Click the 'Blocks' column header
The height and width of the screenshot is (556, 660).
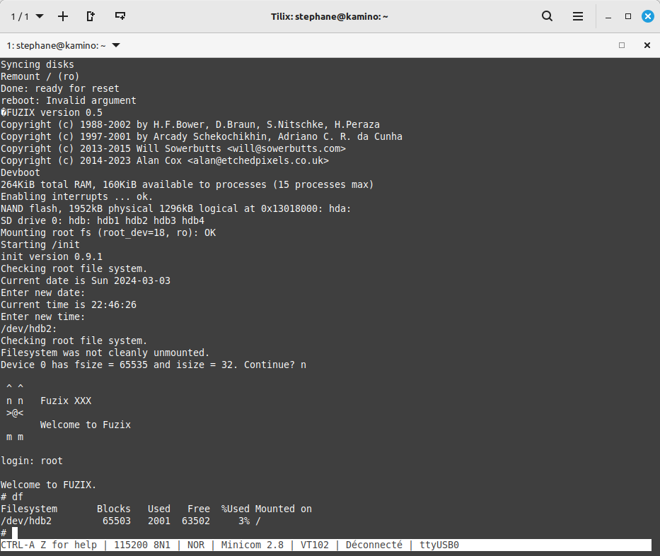[114, 509]
